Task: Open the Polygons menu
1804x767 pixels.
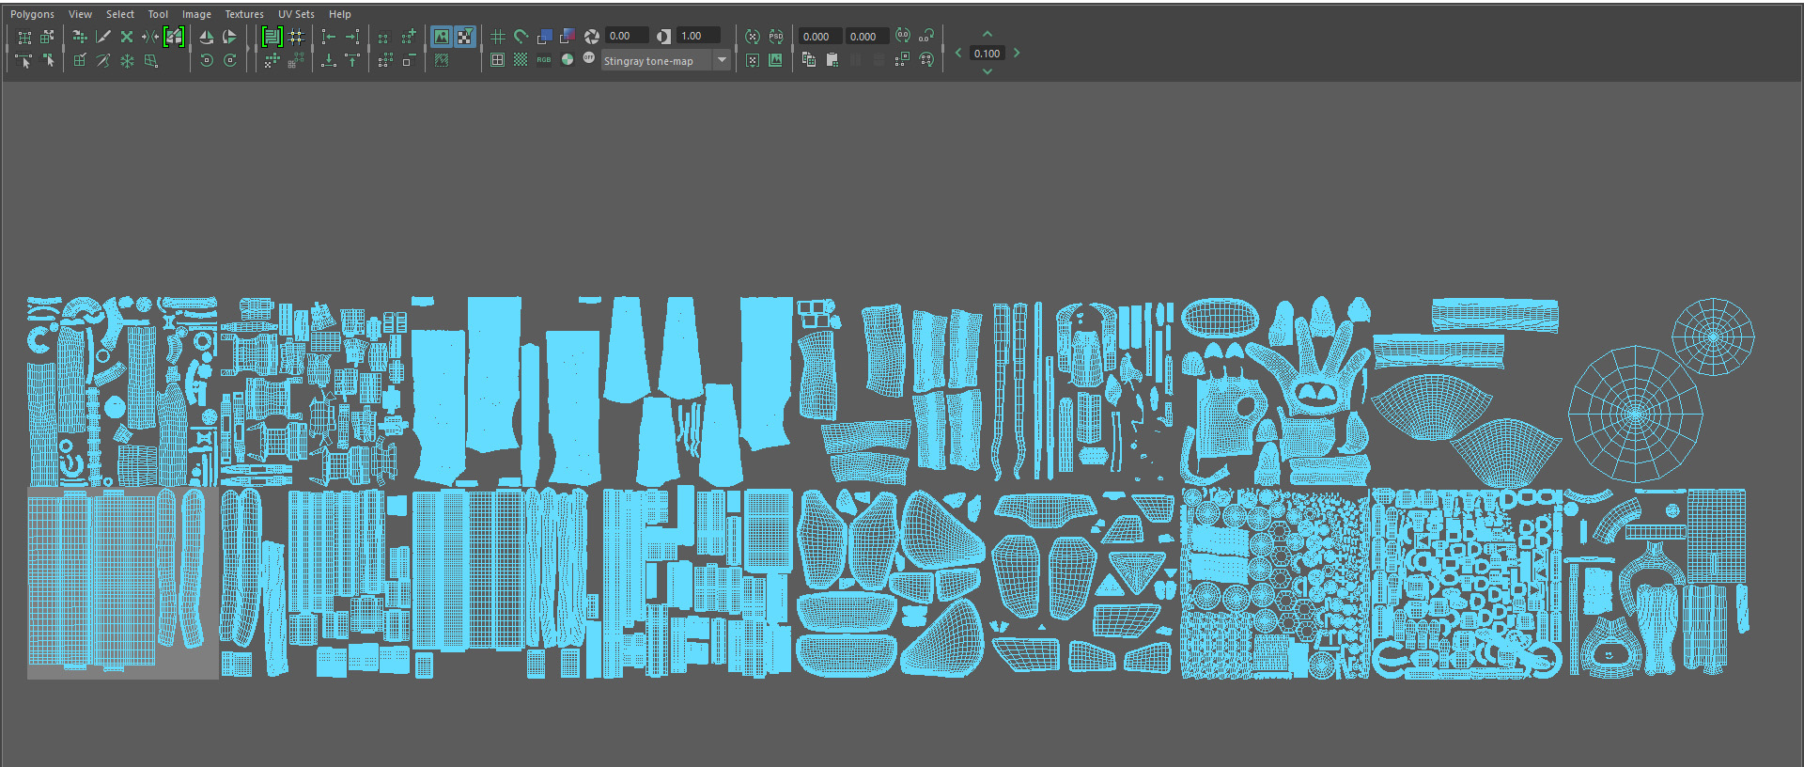Action: point(33,14)
